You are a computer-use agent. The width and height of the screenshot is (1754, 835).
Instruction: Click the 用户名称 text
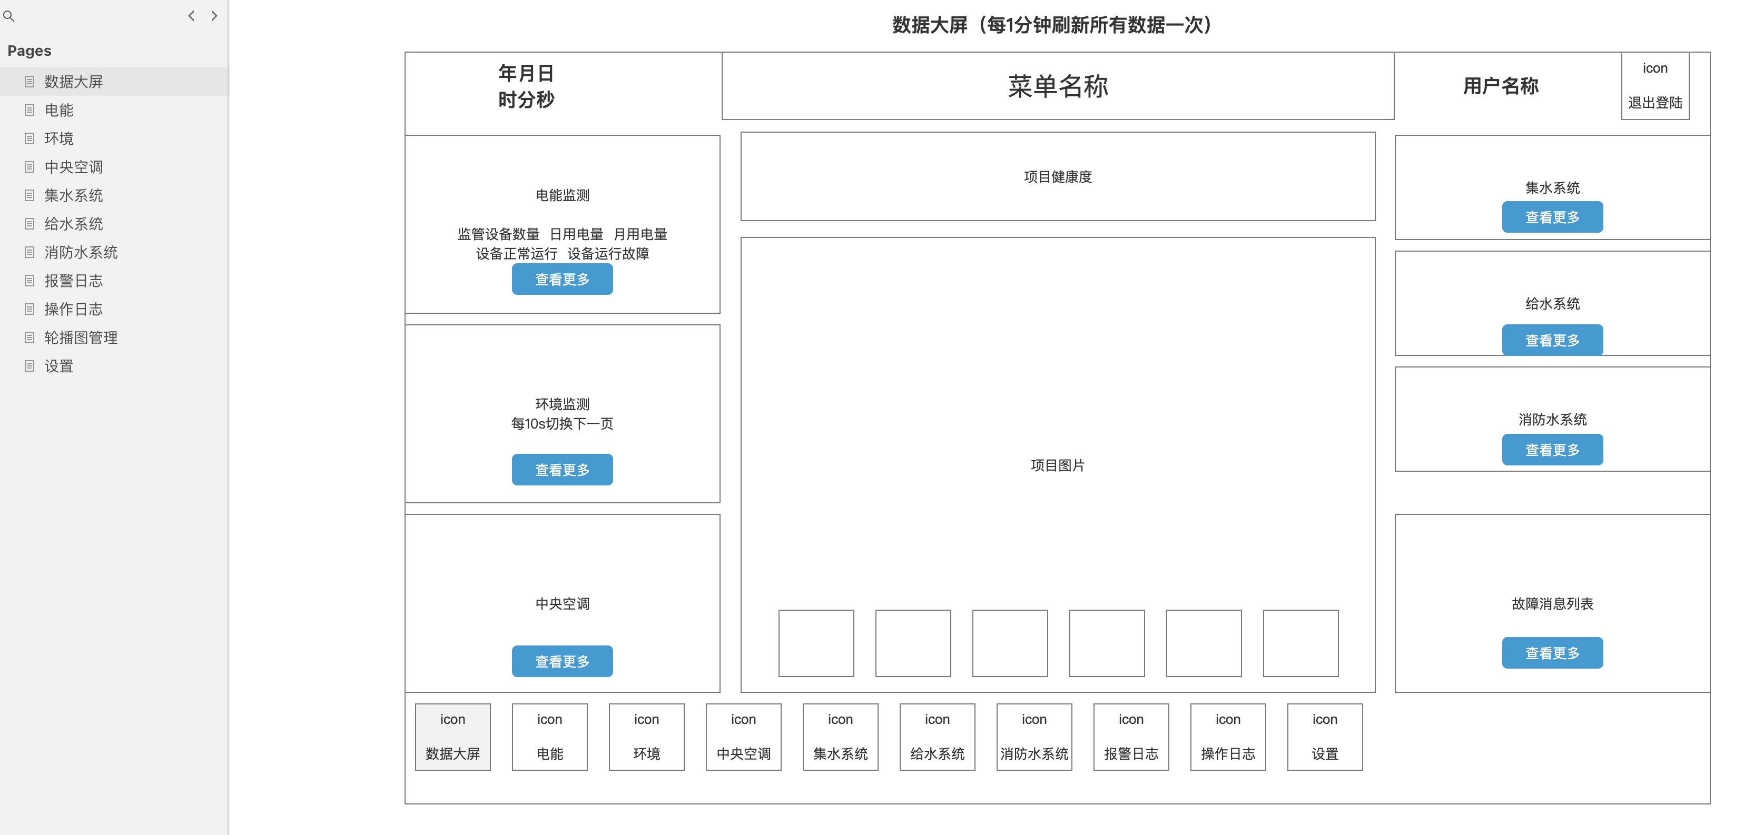[x=1501, y=86]
